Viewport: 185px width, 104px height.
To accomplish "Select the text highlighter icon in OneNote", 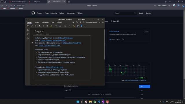I will click(51, 26).
